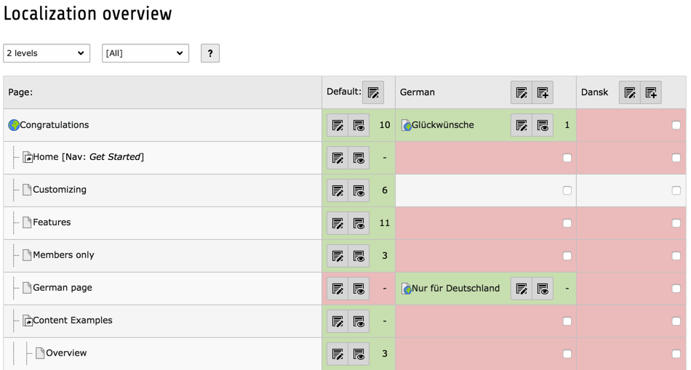Check German checkbox for Home row
The width and height of the screenshot is (691, 370).
pyautogui.click(x=567, y=158)
